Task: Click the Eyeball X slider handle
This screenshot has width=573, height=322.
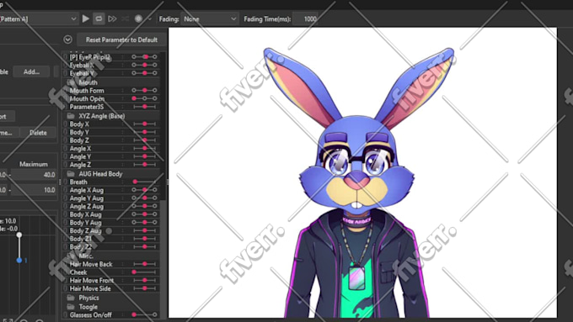Action: click(x=145, y=65)
